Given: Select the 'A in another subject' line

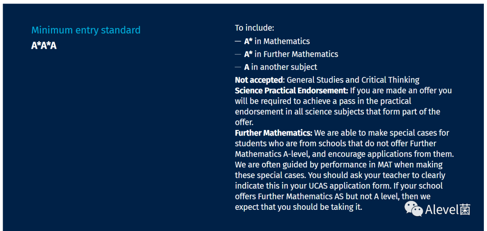Looking at the screenshot, I should pos(276,67).
